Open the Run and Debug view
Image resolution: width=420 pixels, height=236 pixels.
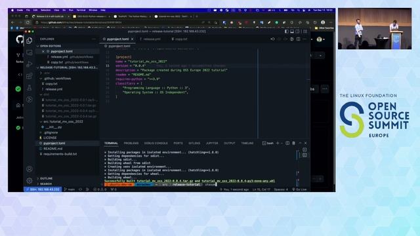(29, 64)
